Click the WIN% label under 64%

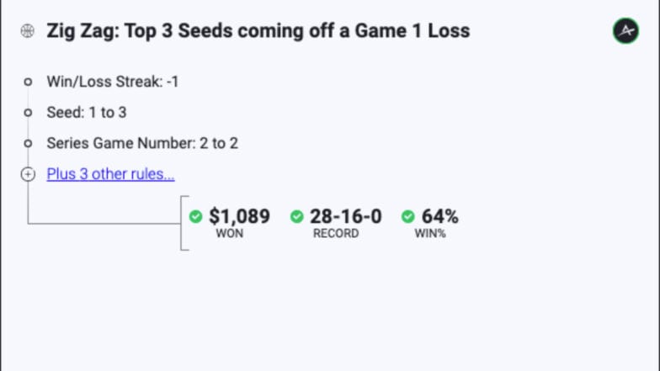coord(430,234)
